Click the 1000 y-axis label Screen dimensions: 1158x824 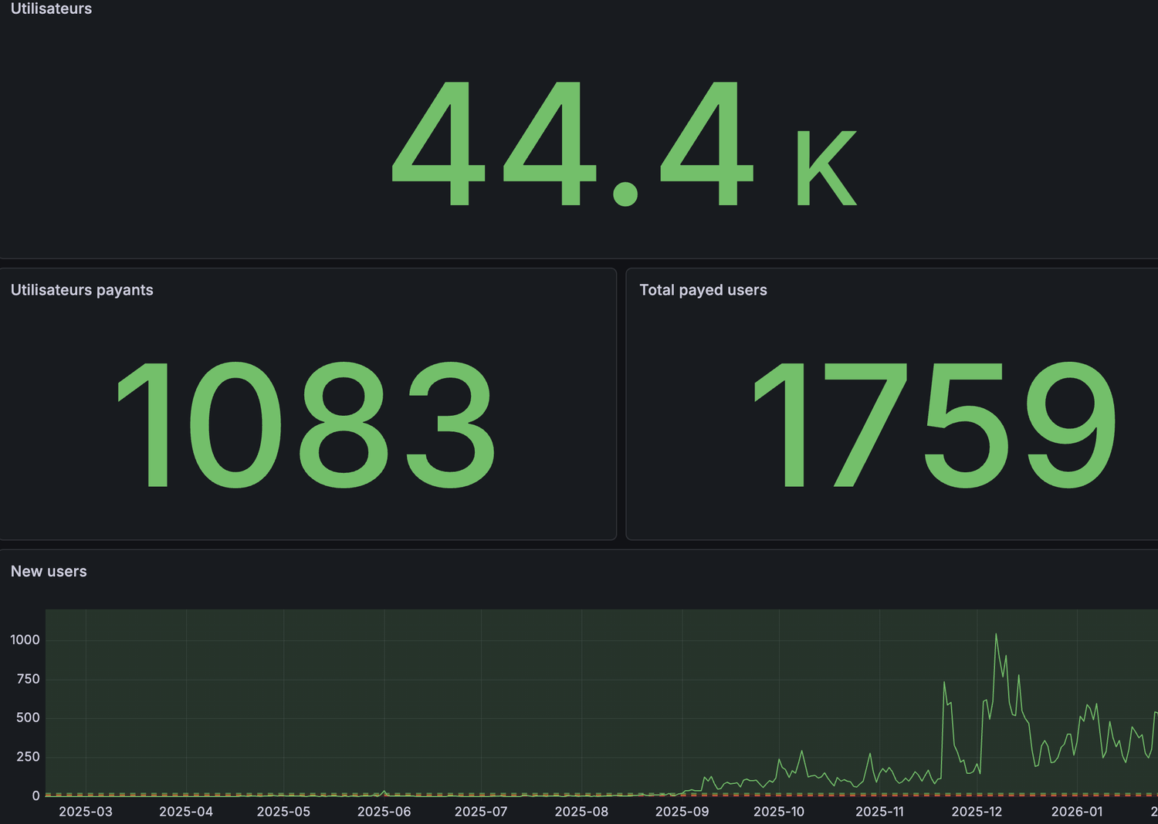pos(25,640)
